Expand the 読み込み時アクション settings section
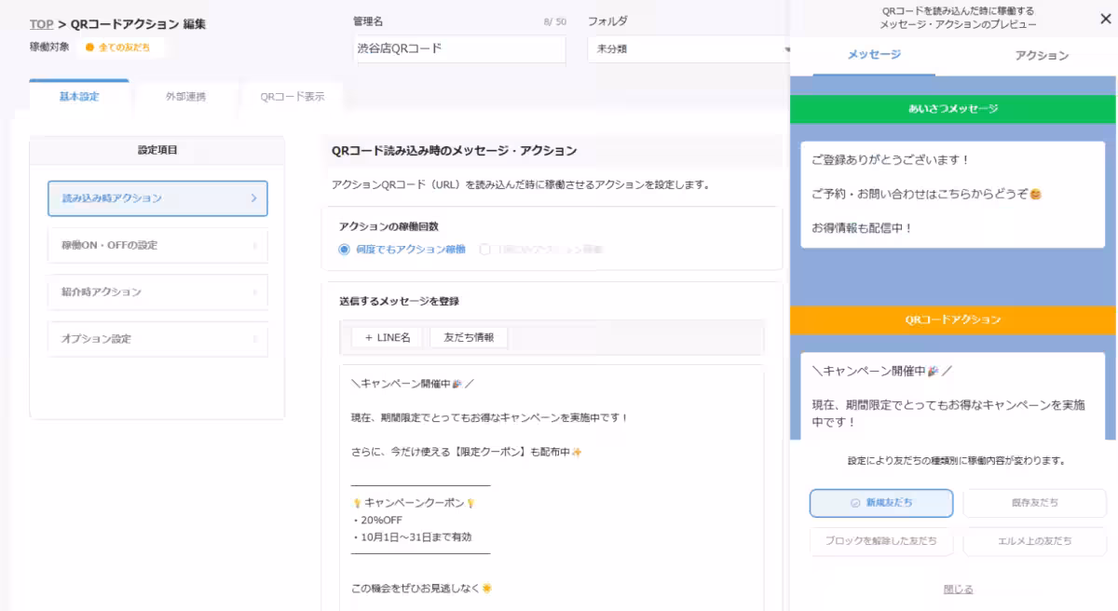 tap(157, 198)
